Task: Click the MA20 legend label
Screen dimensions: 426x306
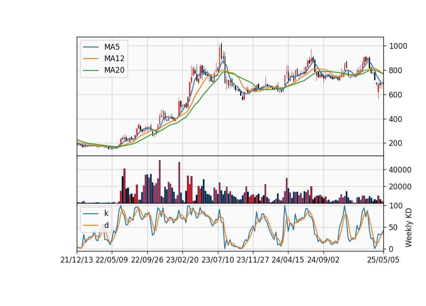Action: (114, 70)
